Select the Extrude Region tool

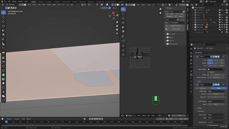point(3,53)
